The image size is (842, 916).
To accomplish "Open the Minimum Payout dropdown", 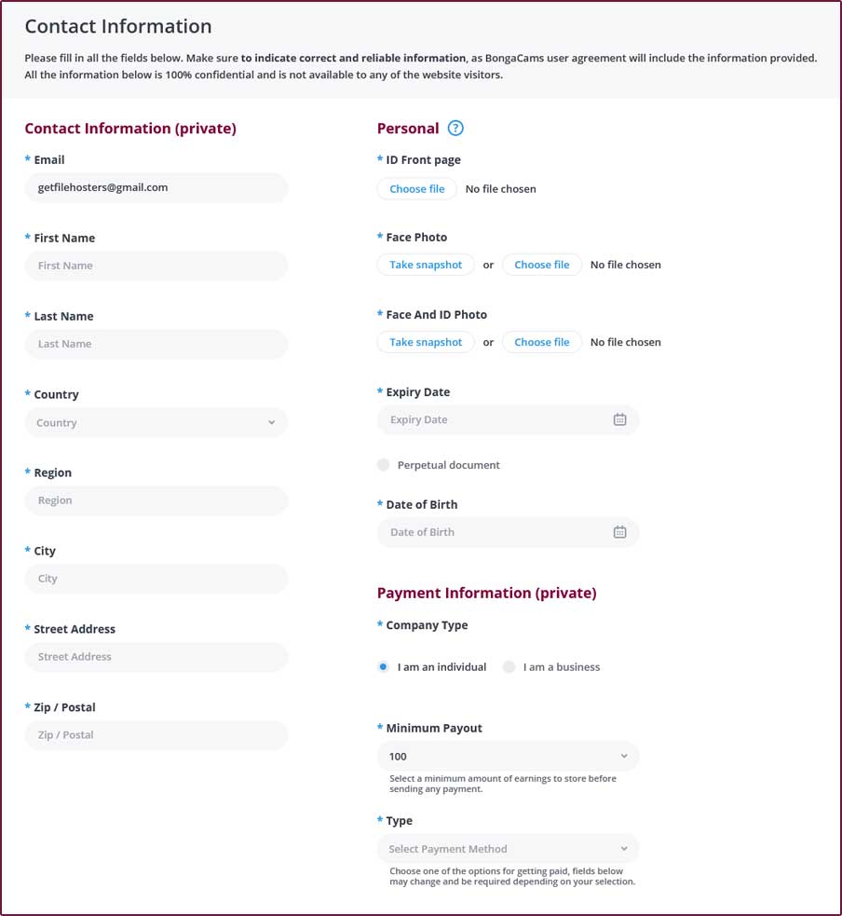I will pos(508,756).
